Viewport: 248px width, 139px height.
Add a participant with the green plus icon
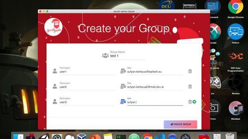[194, 102]
